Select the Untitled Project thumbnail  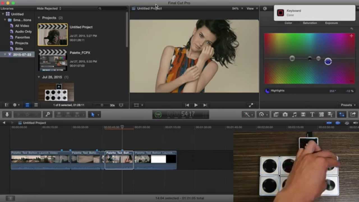pyautogui.click(x=53, y=35)
